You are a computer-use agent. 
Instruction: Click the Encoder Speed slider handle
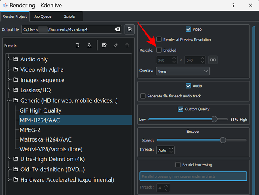click(223, 140)
